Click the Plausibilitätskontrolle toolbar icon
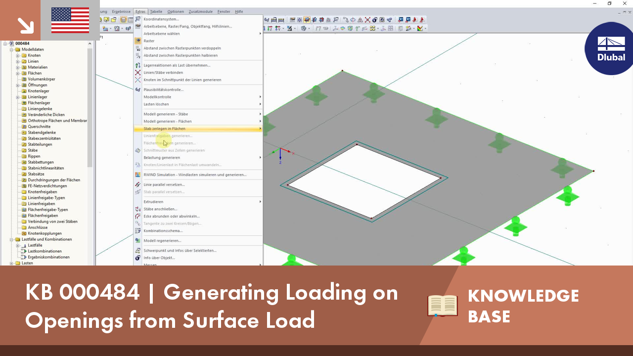The image size is (633, 356). click(266, 20)
